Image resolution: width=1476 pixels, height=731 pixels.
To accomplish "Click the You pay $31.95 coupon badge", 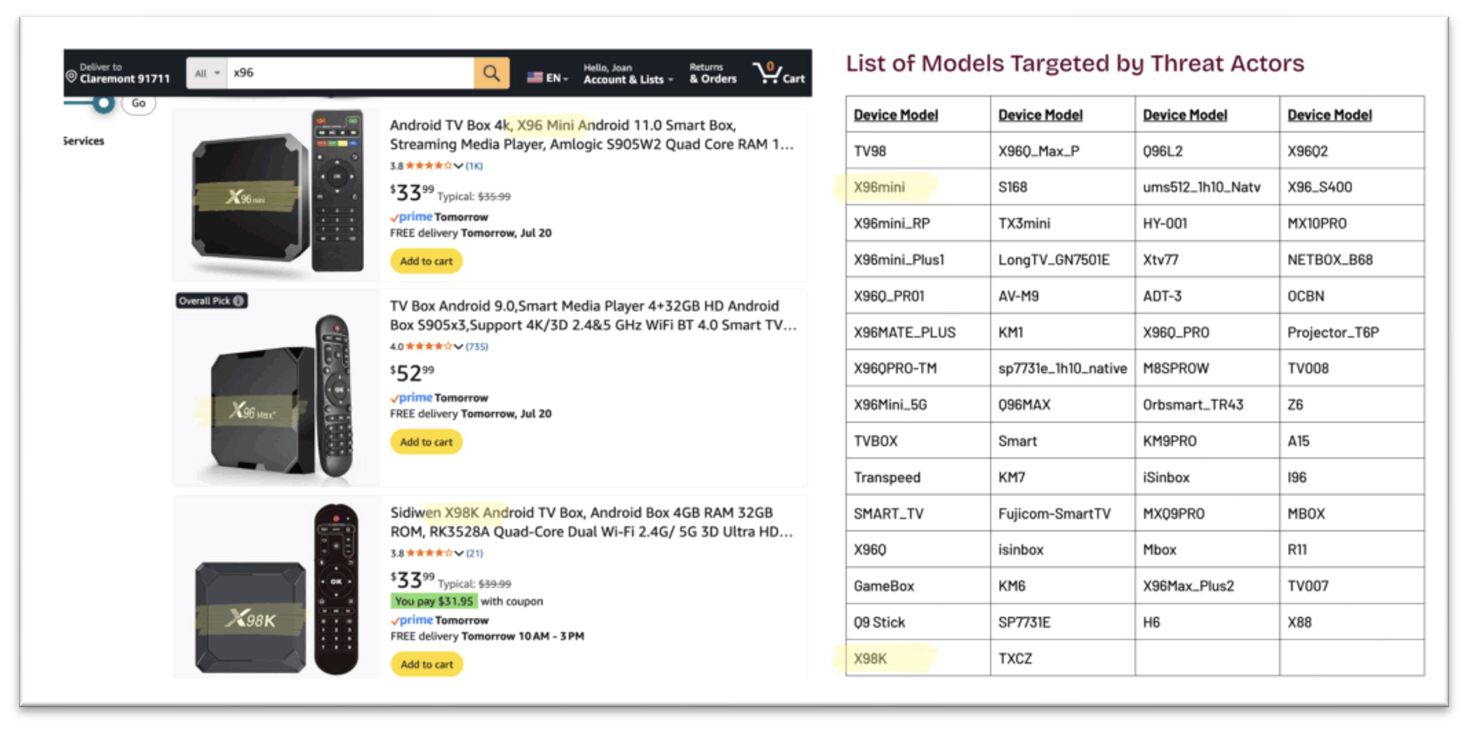I will tap(434, 601).
